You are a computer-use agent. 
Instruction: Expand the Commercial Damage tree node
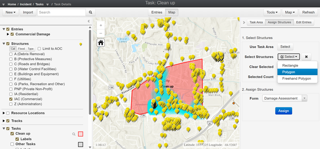[8, 34]
